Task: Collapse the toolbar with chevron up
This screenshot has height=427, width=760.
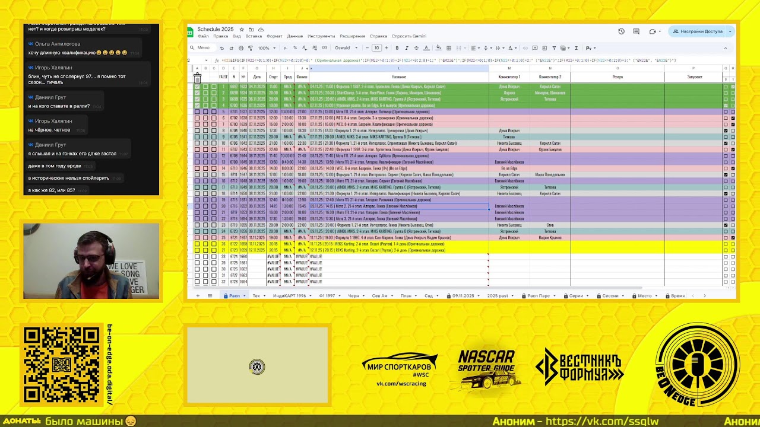Action: (x=726, y=48)
